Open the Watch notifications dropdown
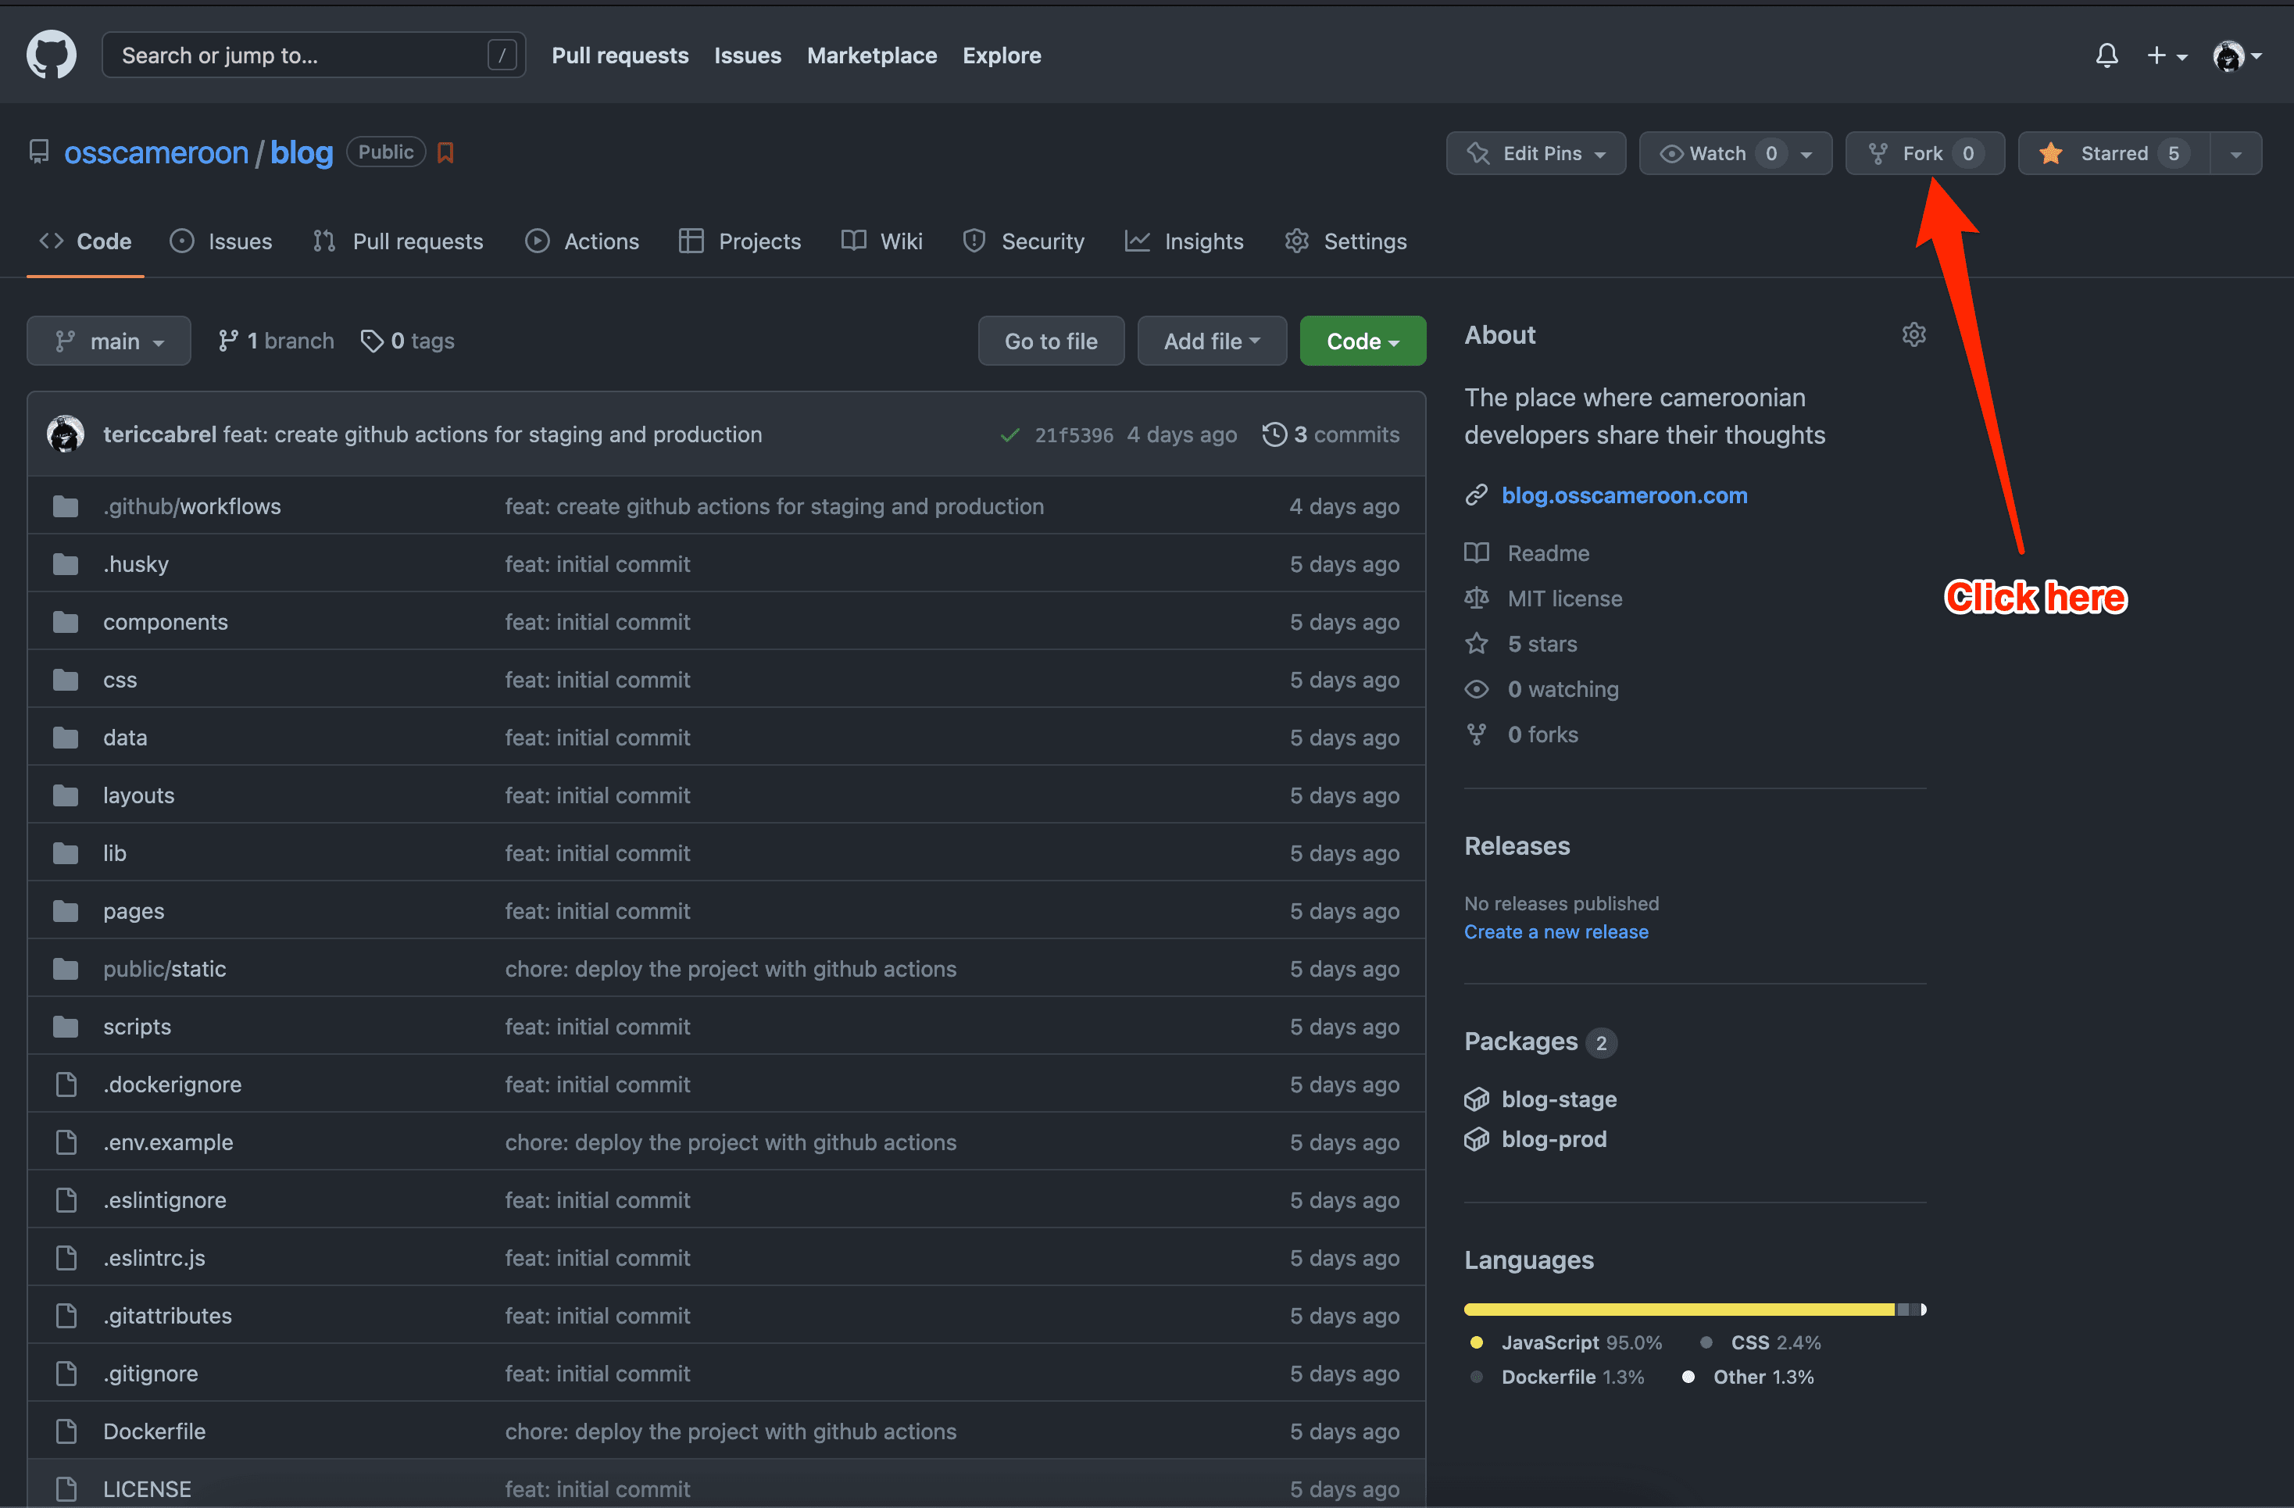2294x1508 pixels. click(1735, 153)
